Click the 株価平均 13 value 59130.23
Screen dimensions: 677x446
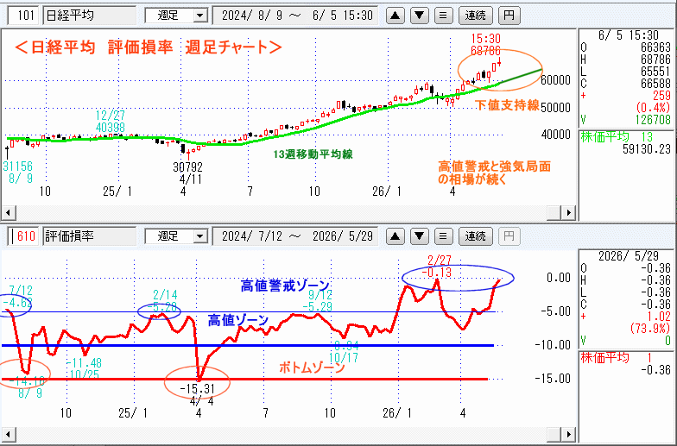[646, 149]
